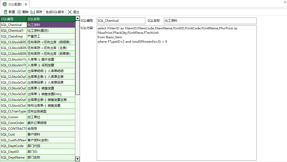Screen dimensions: 287x162
Task: Click the globe icon on SQL配置1 tab
Action: click(5, 4)
